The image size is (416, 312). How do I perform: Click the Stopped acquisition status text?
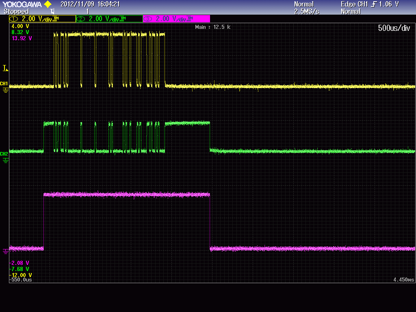(x=16, y=11)
